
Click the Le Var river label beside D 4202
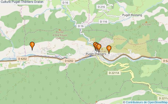(12, 59)
